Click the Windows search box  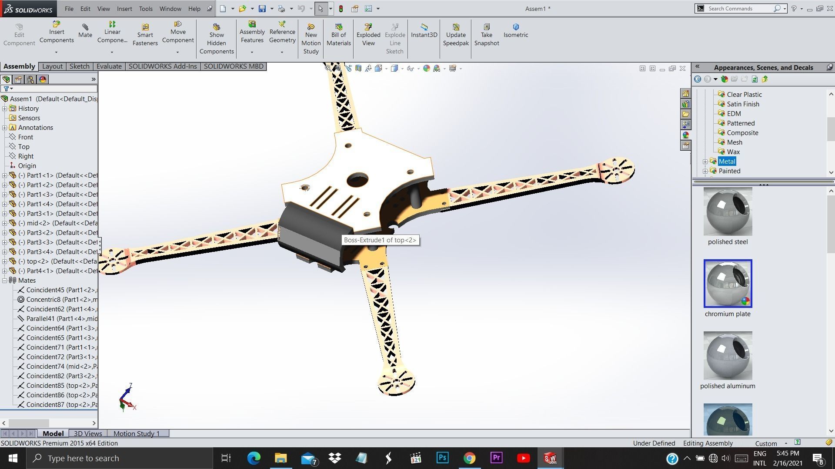click(119, 458)
